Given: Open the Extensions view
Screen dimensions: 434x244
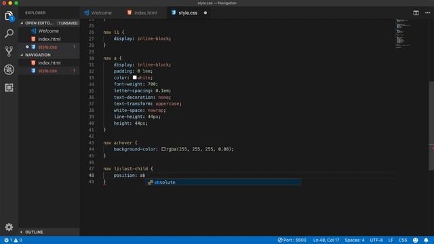Looking at the screenshot, I should click(9, 87).
